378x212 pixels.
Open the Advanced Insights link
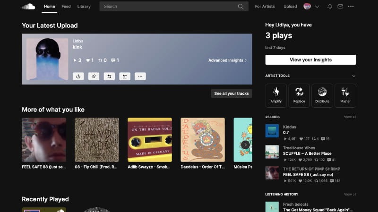[227, 60]
